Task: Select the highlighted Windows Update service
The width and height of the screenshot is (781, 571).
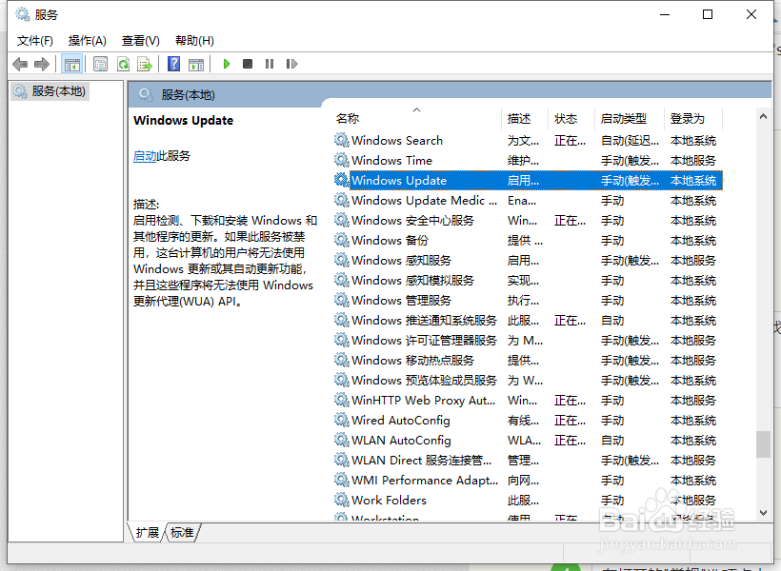Action: (528, 180)
